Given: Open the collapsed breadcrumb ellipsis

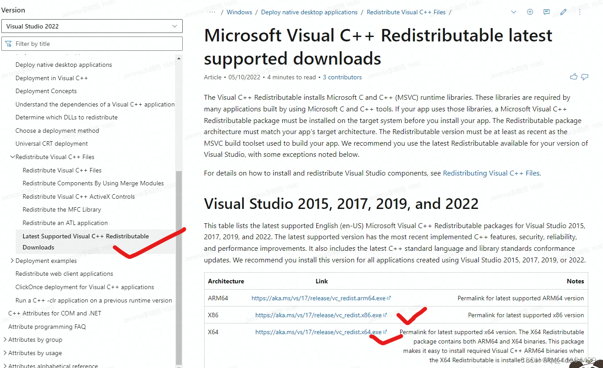Looking at the screenshot, I should (212, 12).
